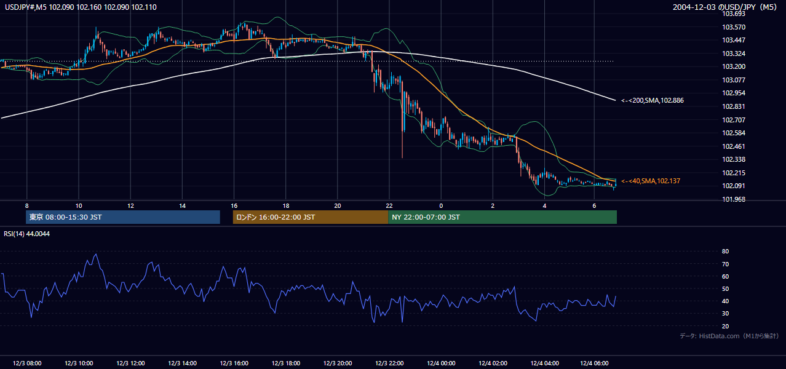Click the 12/3 08:00 time label
The image size is (786, 369).
(26, 363)
